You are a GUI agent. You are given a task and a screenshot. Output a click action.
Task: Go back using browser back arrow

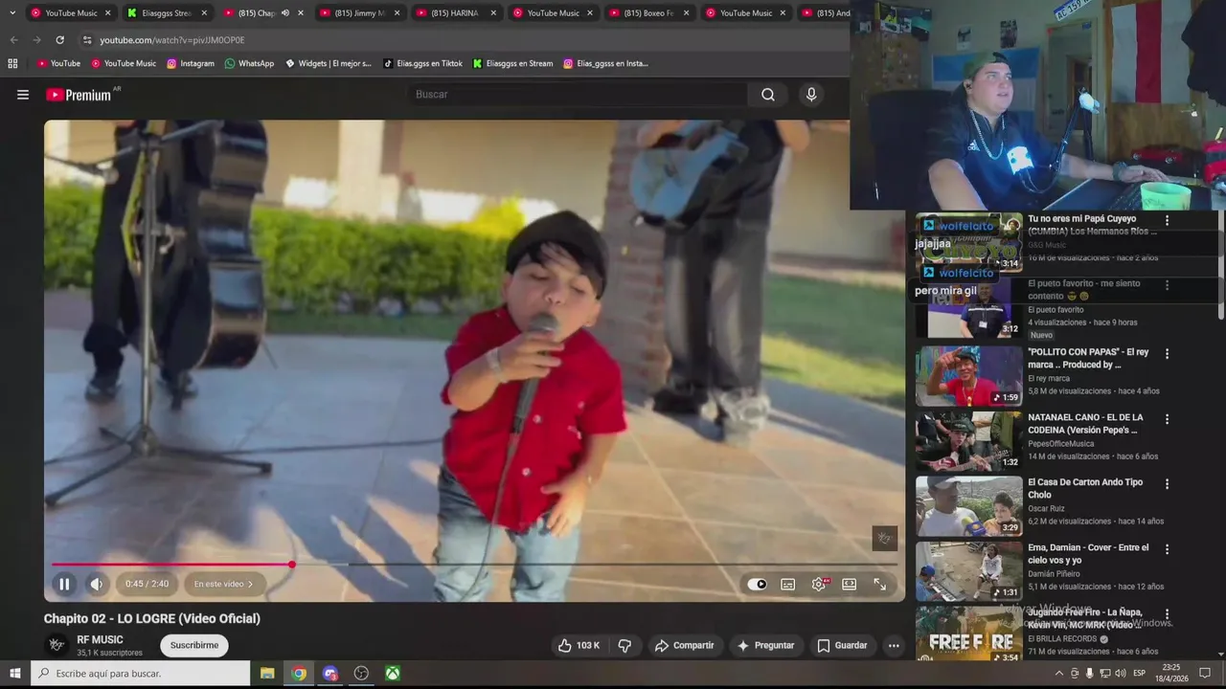click(13, 40)
